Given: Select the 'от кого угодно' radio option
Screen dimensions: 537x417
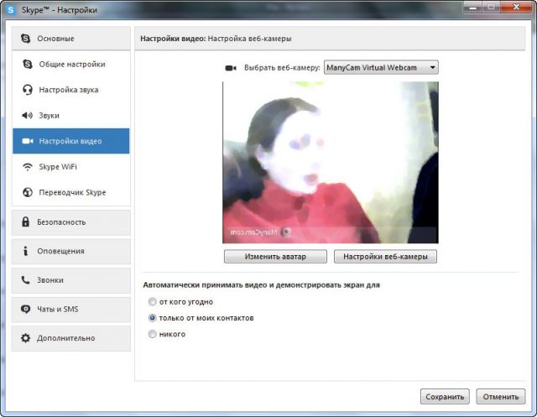Looking at the screenshot, I should [153, 301].
